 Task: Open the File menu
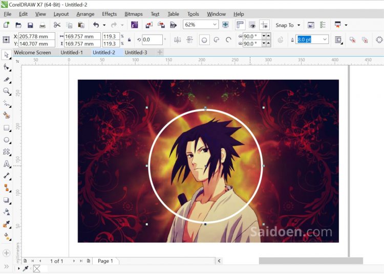pyautogui.click(x=8, y=14)
